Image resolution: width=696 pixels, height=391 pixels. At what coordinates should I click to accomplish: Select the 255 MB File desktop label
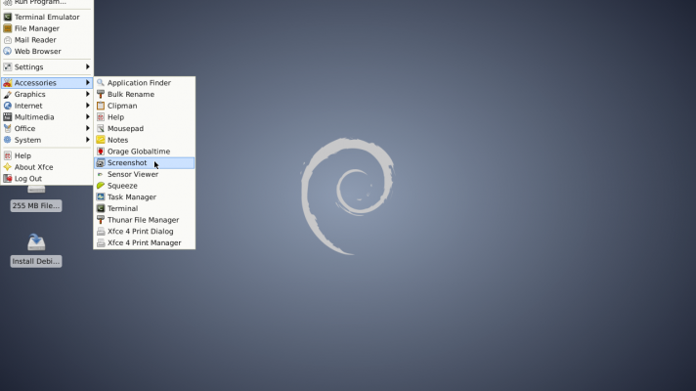pyautogui.click(x=36, y=206)
